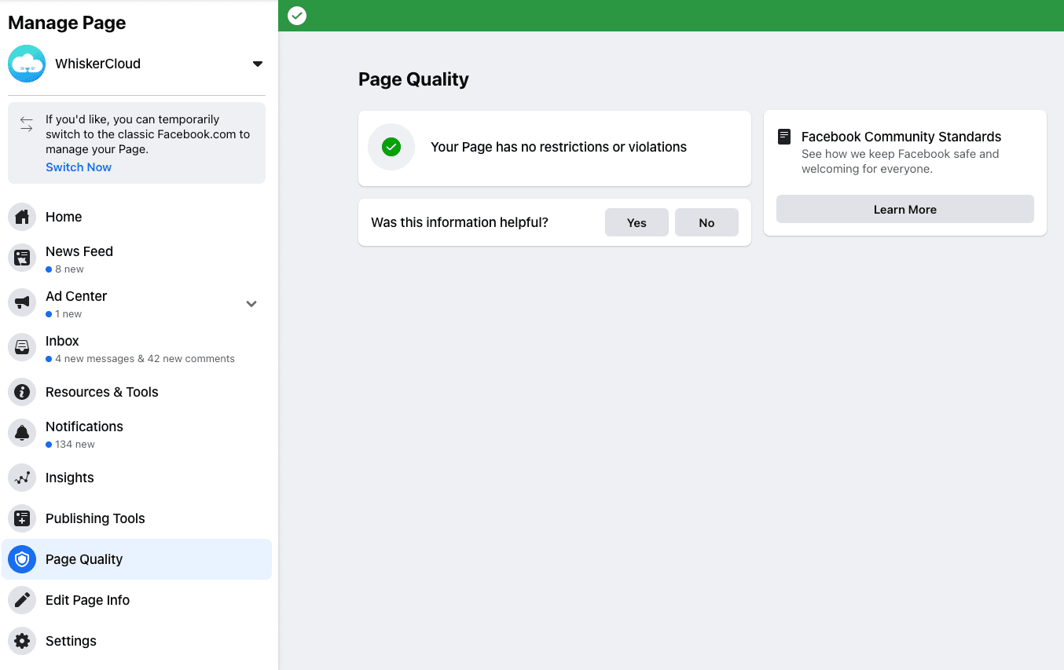Expand the WhiskerCloud page switcher dropdown
1064x670 pixels.
click(257, 64)
